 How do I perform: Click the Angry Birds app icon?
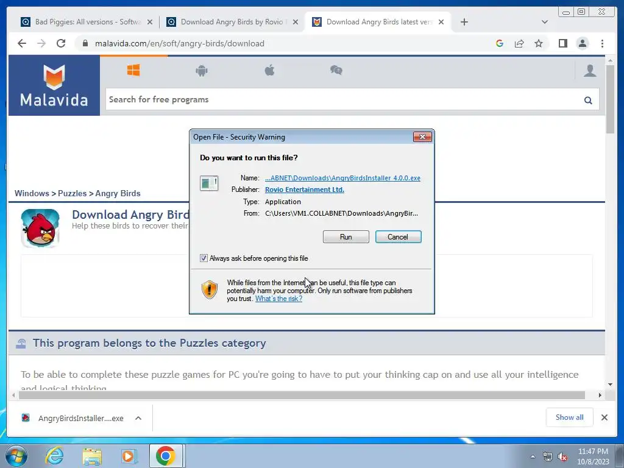click(x=40, y=229)
